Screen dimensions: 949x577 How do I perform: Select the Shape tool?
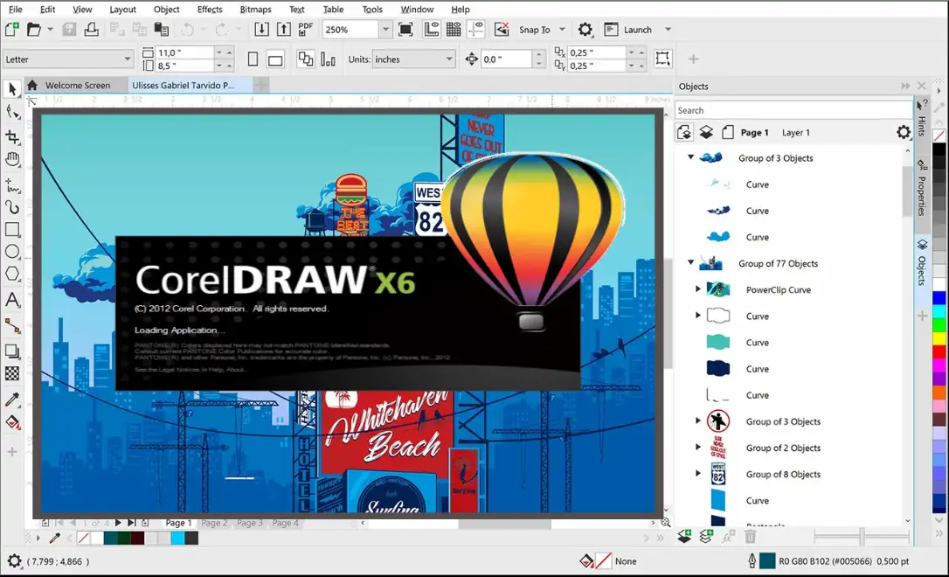click(12, 112)
